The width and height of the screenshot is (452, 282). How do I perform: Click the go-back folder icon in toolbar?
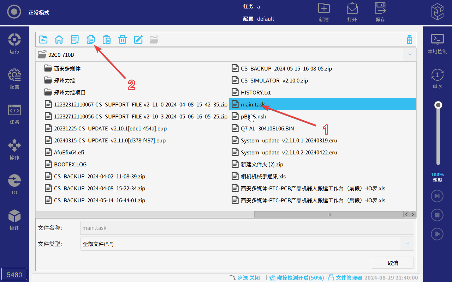tap(43, 39)
